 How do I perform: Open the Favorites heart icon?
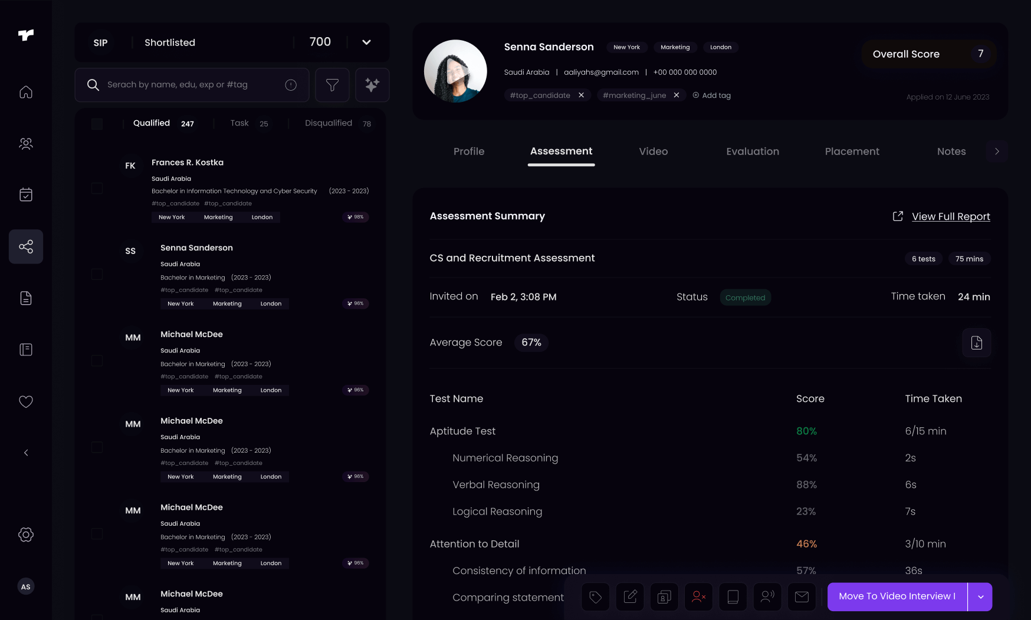tap(26, 401)
